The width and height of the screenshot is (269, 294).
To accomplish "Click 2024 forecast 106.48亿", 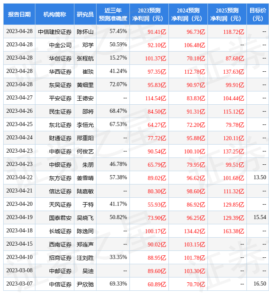I will point(195,45).
